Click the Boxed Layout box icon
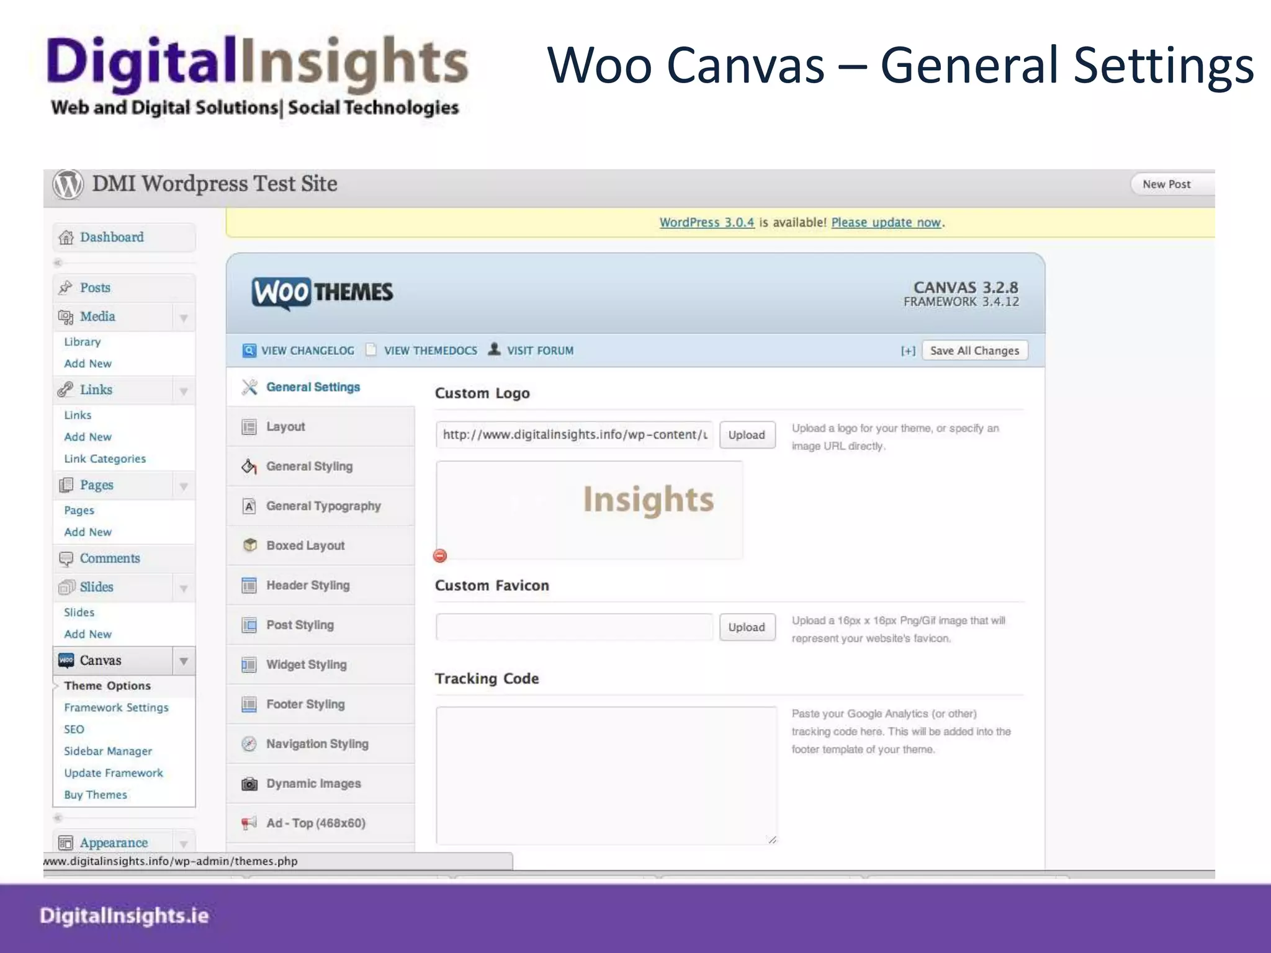Viewport: 1271px width, 953px height. (x=249, y=545)
